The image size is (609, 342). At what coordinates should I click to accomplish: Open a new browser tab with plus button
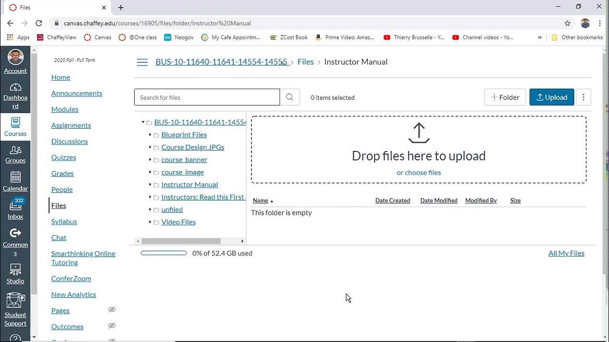(x=121, y=8)
